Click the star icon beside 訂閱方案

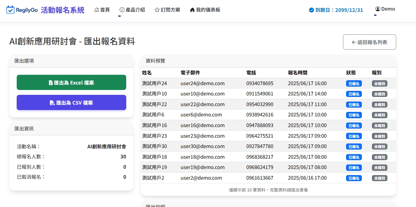[x=157, y=10]
